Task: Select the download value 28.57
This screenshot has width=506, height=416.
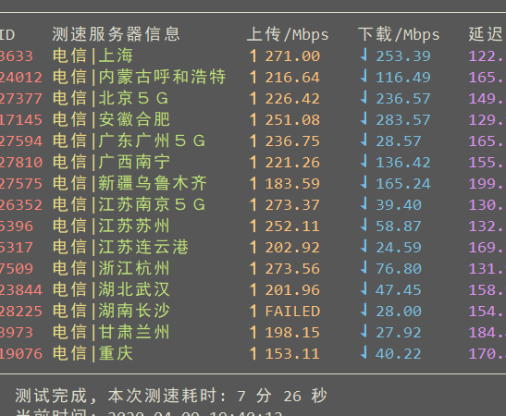Action: 399,141
